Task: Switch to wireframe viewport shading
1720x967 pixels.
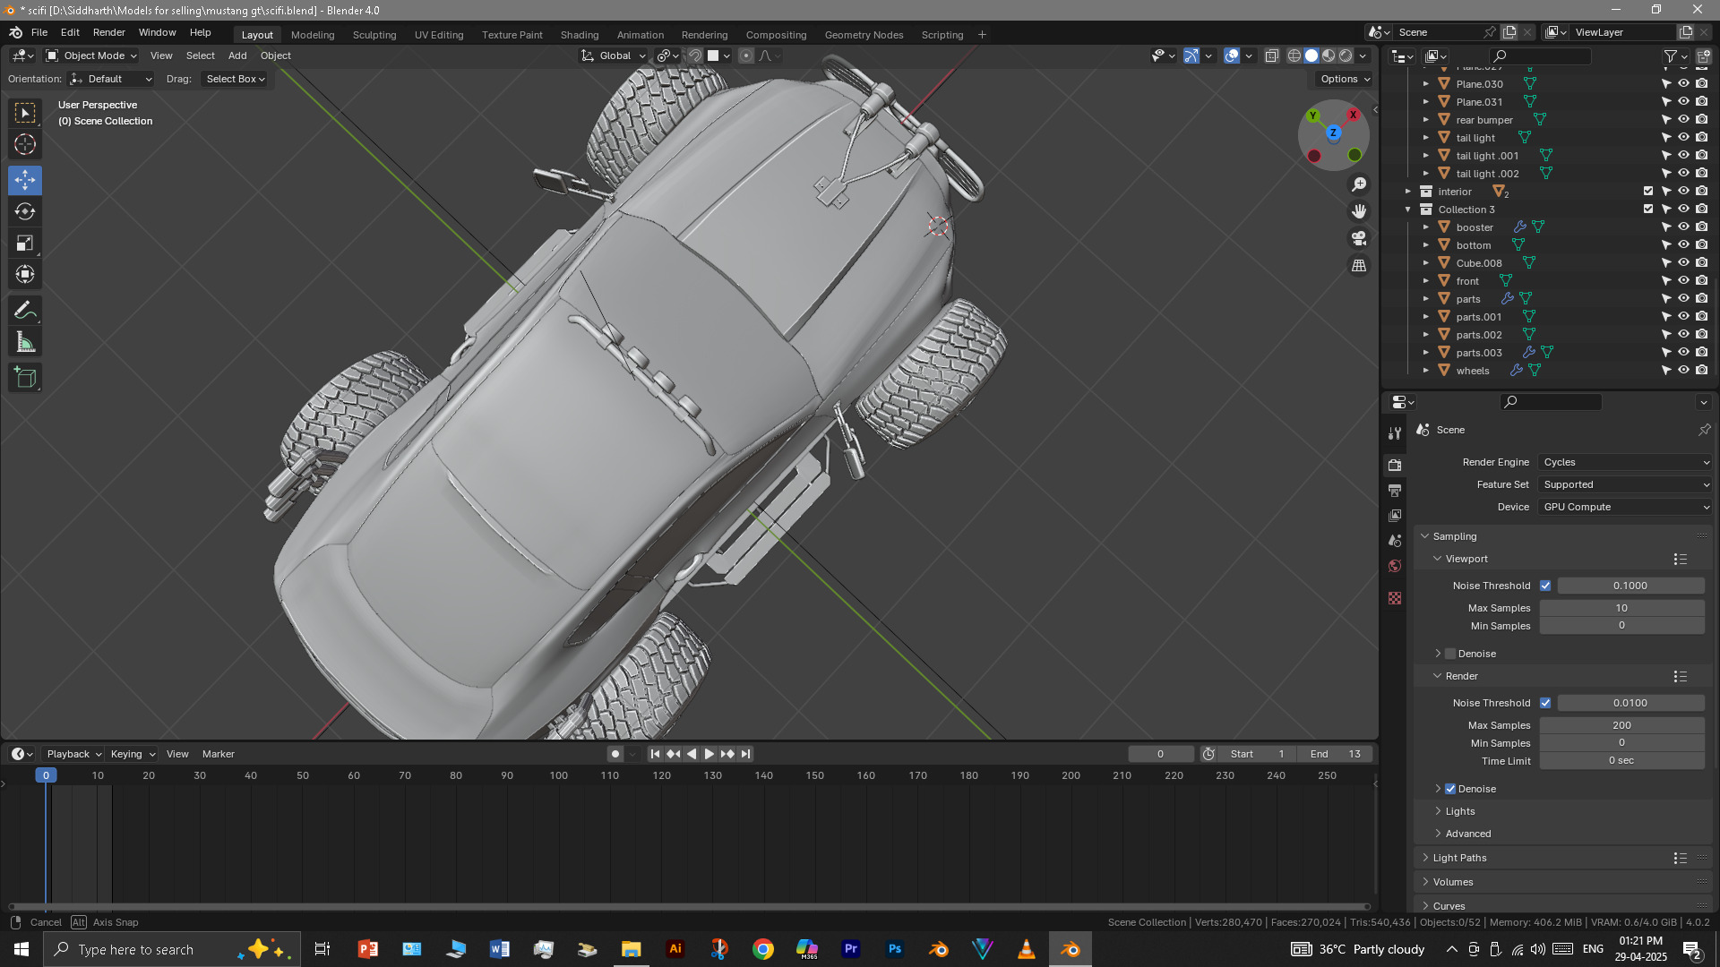Action: [x=1294, y=56]
